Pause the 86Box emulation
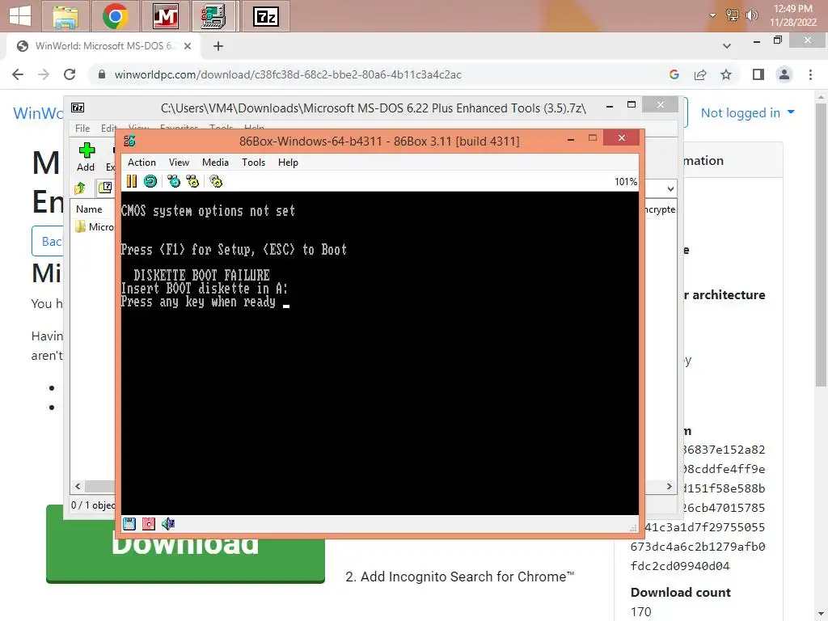Screen dimensions: 828x621 (132, 182)
